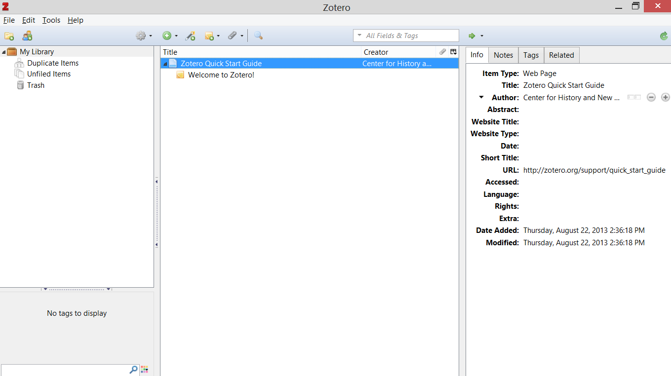Click the tag selector pane collapse grip
The height and width of the screenshot is (376, 671).
pyautogui.click(x=77, y=289)
